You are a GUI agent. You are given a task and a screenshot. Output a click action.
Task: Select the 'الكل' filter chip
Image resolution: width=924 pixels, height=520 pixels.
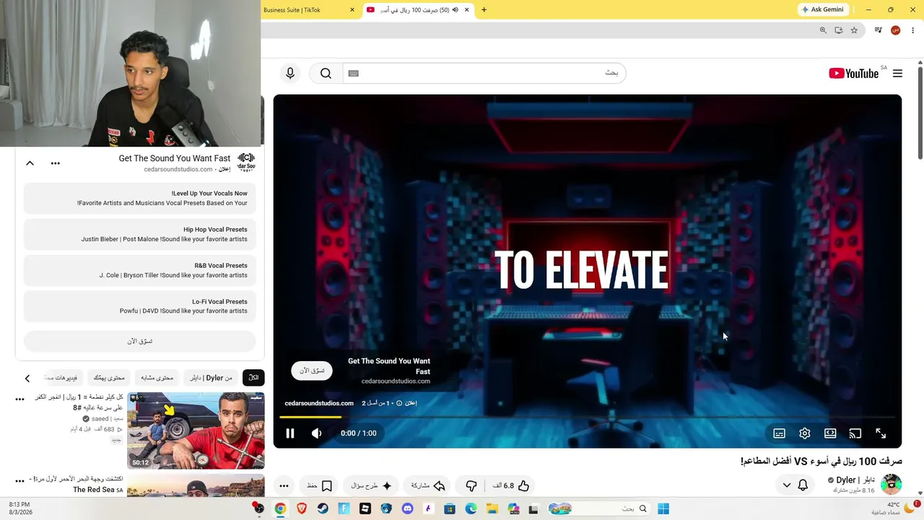pyautogui.click(x=253, y=378)
